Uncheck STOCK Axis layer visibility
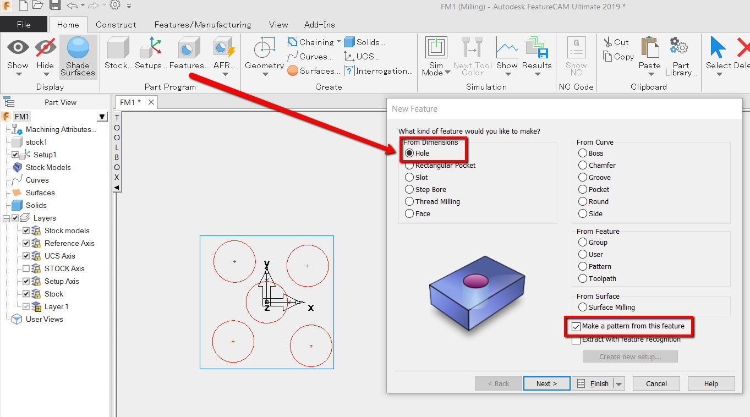 (25, 268)
